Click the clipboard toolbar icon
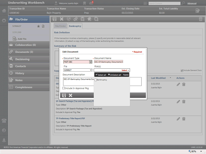Image resolution: width=206 pixels, height=154 pixels. [x=82, y=19]
